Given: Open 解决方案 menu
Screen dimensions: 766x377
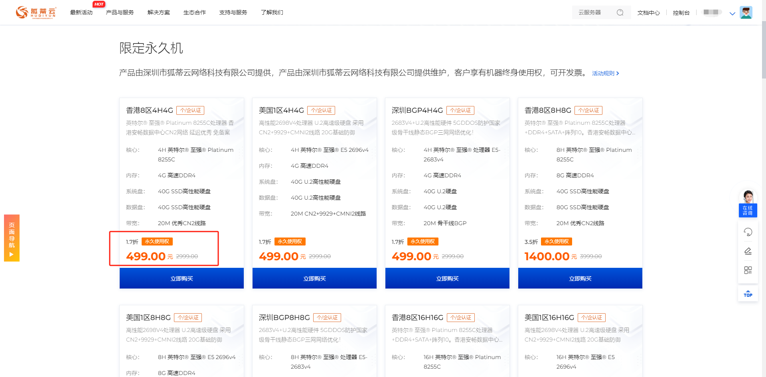Looking at the screenshot, I should point(159,13).
